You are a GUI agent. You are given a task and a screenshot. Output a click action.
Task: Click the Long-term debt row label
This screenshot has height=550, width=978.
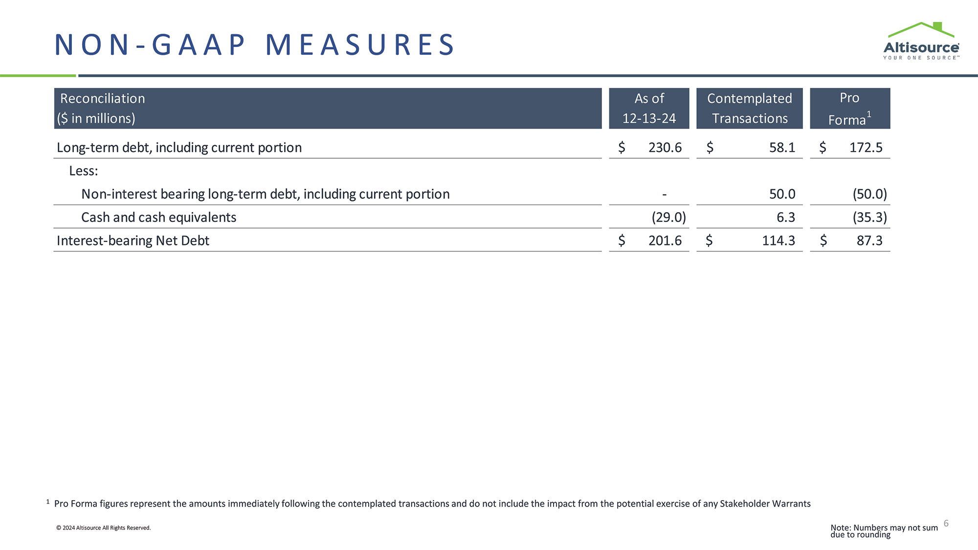pos(179,148)
